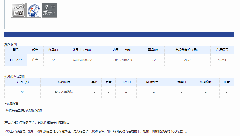Click the 产品价格为市场参考价 notice line

(x=37, y=123)
